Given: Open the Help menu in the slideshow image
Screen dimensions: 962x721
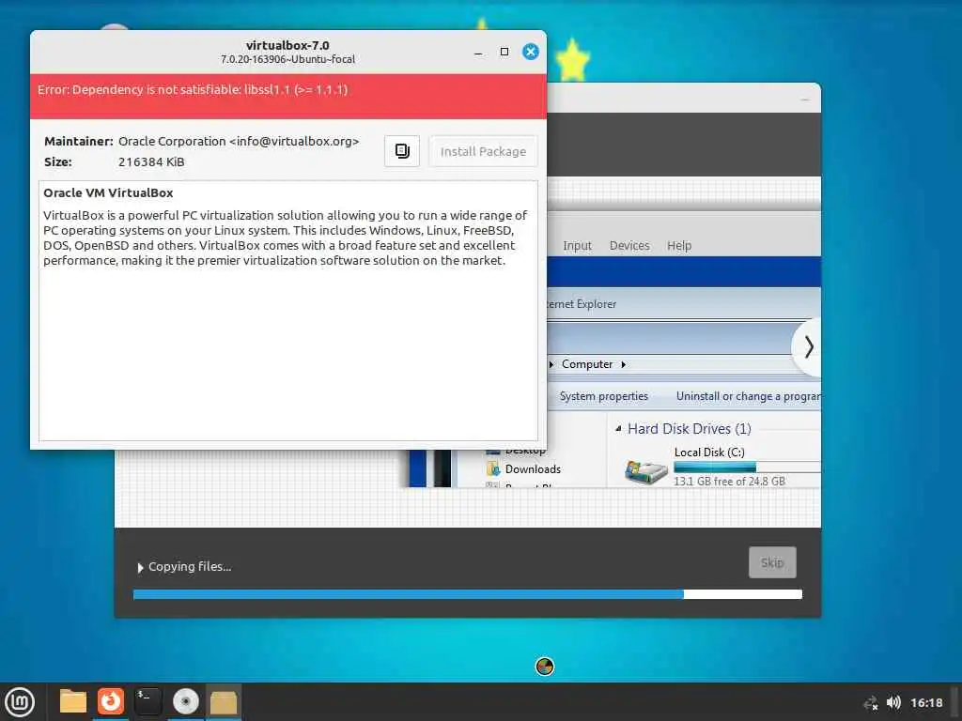Looking at the screenshot, I should pyautogui.click(x=679, y=245).
